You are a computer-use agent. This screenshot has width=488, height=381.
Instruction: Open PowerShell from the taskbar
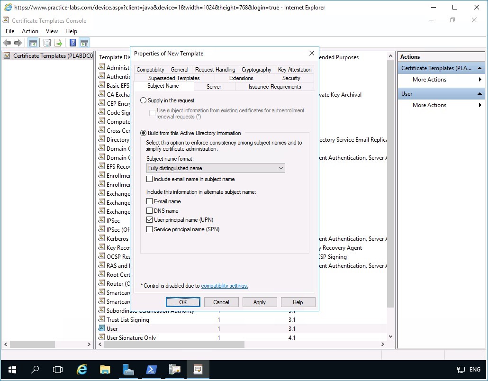coord(151,369)
